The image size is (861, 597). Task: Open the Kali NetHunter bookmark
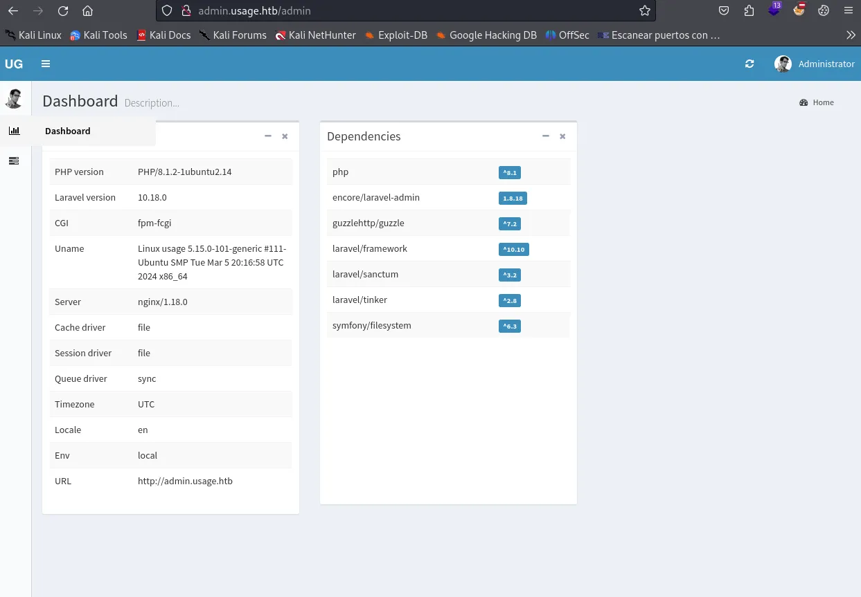[x=315, y=35]
